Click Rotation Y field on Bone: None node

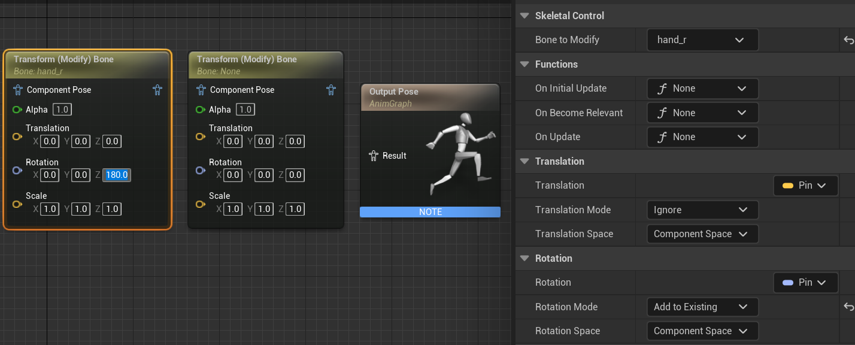click(x=265, y=175)
